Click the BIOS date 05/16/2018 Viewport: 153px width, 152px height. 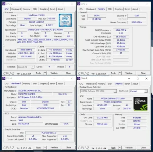(30, 124)
